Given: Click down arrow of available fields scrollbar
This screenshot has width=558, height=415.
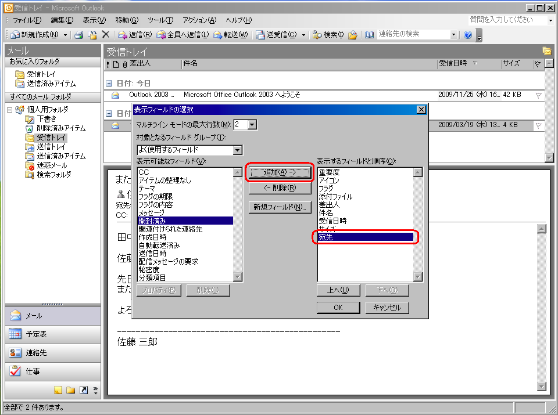Looking at the screenshot, I should coord(238,277).
